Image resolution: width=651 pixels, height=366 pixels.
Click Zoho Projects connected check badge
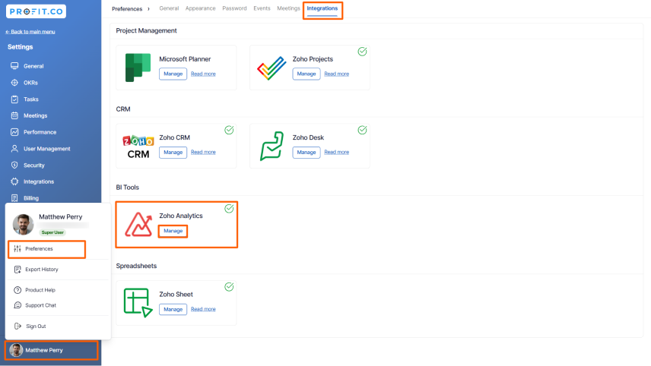(x=363, y=52)
